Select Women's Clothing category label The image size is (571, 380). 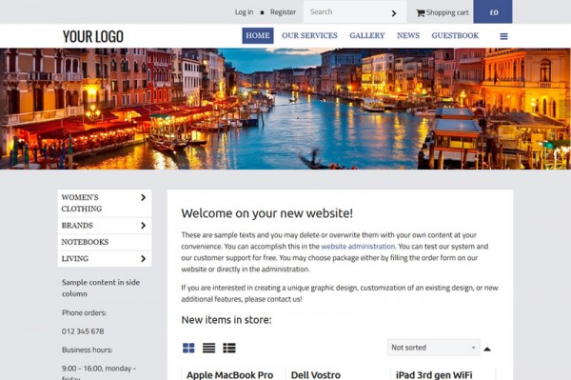point(82,203)
